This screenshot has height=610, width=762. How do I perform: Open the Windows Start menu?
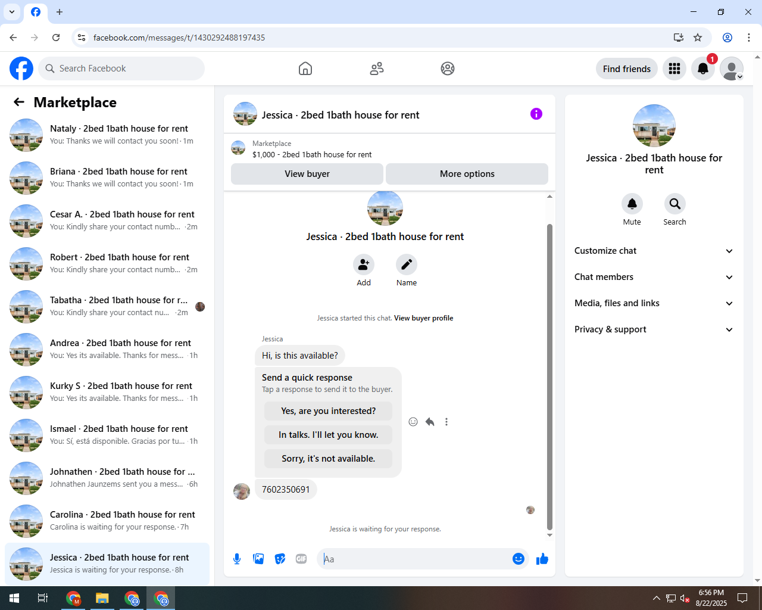pos(14,598)
